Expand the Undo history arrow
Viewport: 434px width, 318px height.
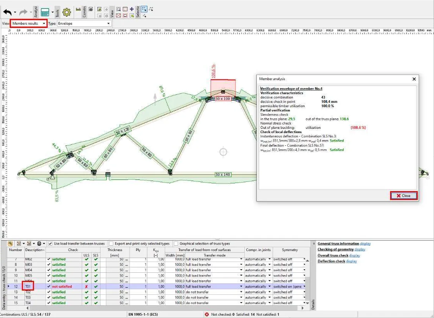tap(15, 12)
